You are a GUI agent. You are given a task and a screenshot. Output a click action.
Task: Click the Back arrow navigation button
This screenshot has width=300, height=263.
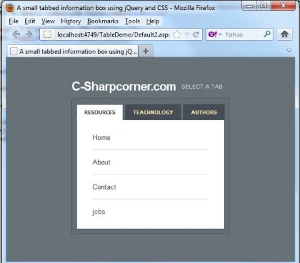[x=16, y=34]
